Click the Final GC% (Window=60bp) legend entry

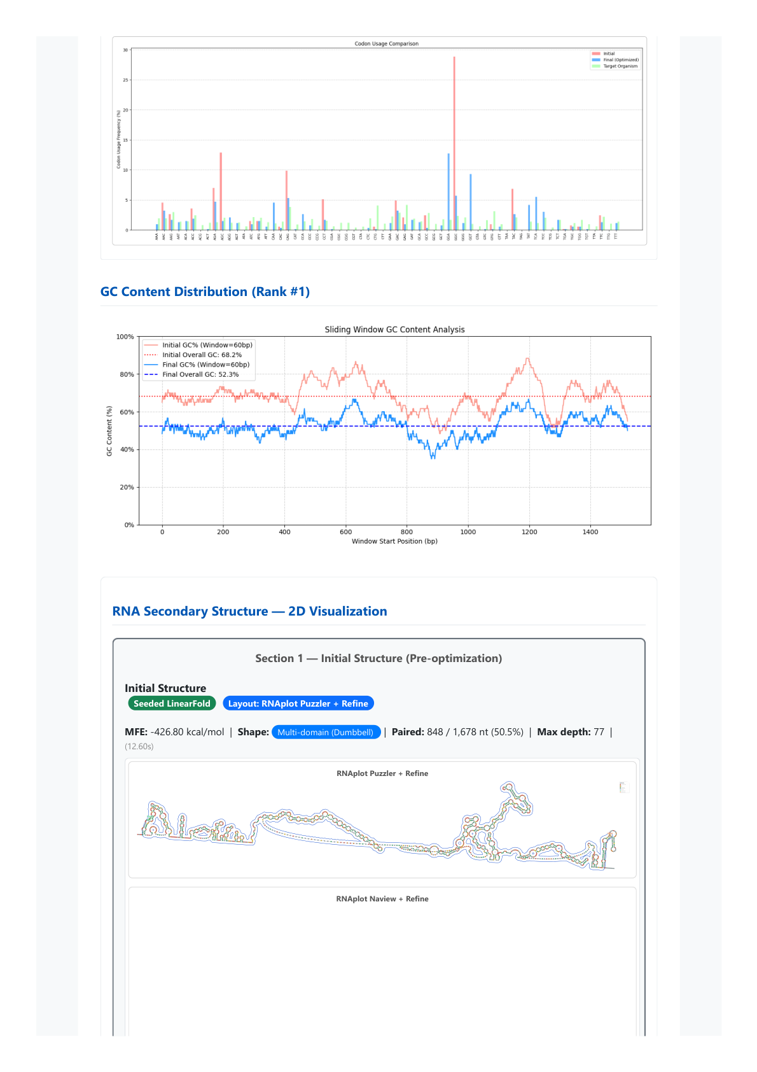pos(205,365)
